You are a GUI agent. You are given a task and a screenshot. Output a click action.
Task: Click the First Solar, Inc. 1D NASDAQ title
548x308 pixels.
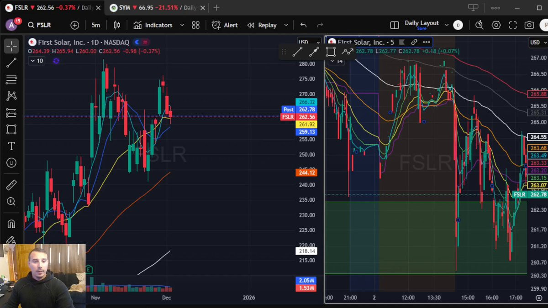click(84, 42)
